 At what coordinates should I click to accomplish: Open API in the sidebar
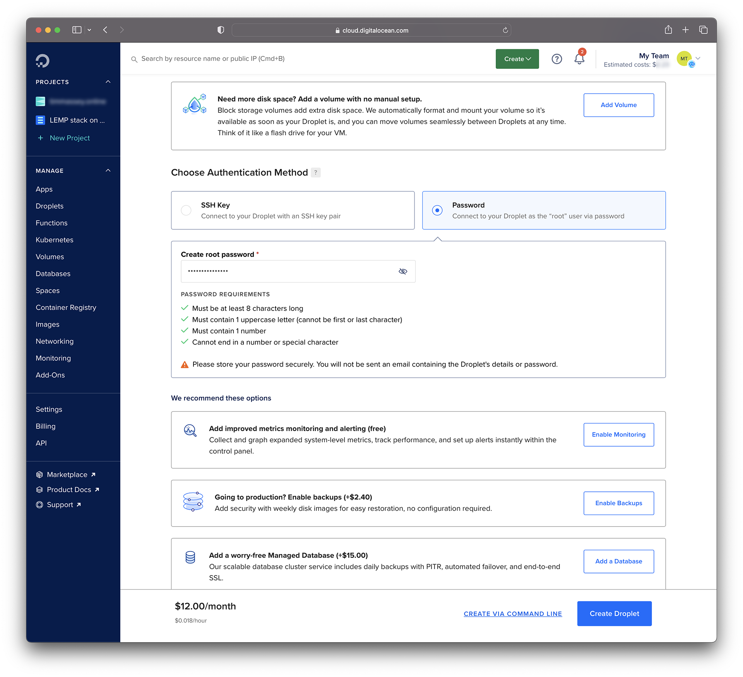click(x=41, y=443)
